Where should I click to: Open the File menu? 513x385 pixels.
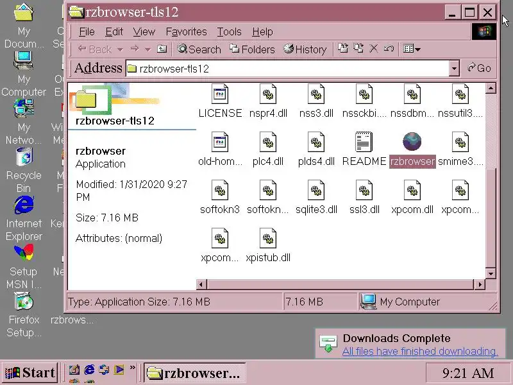pyautogui.click(x=87, y=31)
